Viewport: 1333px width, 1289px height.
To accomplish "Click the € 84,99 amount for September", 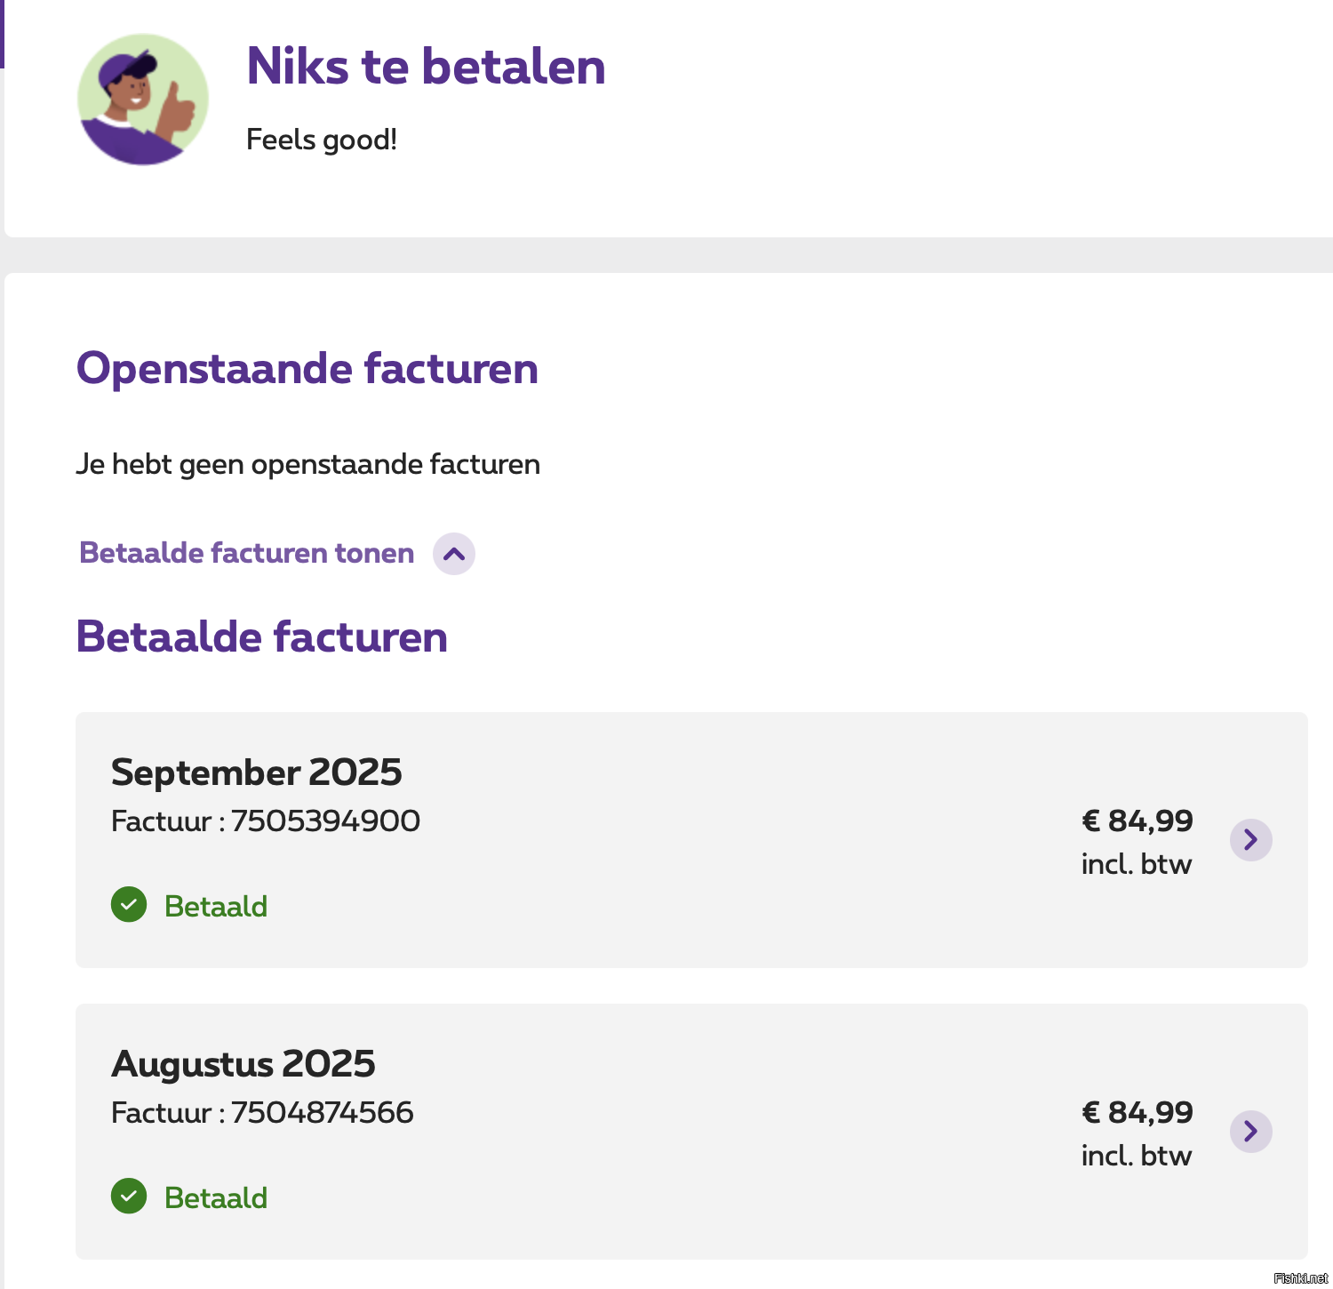I will click(x=1137, y=821).
